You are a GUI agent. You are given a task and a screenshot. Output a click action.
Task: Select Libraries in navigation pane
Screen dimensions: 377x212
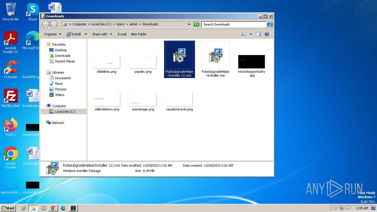(x=58, y=72)
